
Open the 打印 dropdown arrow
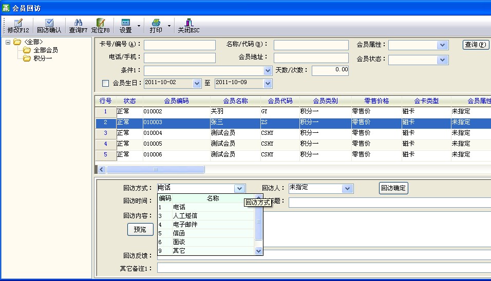(x=169, y=26)
